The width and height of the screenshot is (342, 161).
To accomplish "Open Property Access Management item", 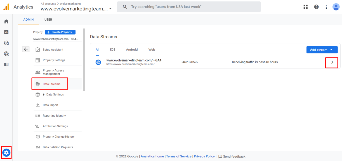I will pos(58,72).
